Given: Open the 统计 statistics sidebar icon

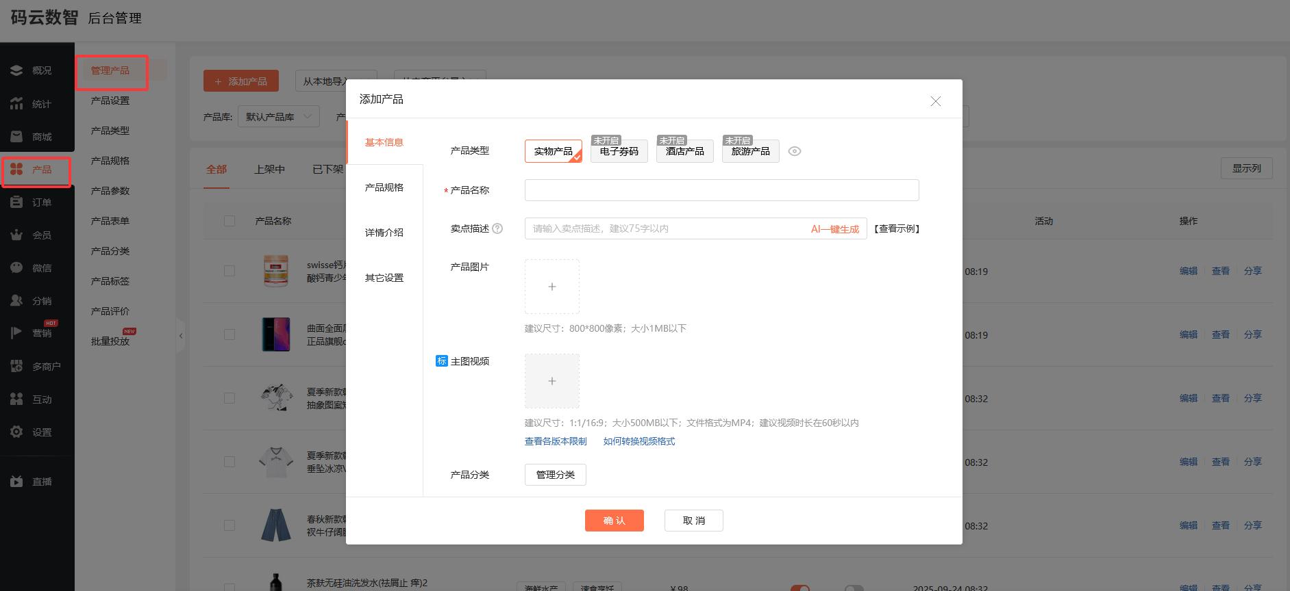Looking at the screenshot, I should [x=16, y=103].
